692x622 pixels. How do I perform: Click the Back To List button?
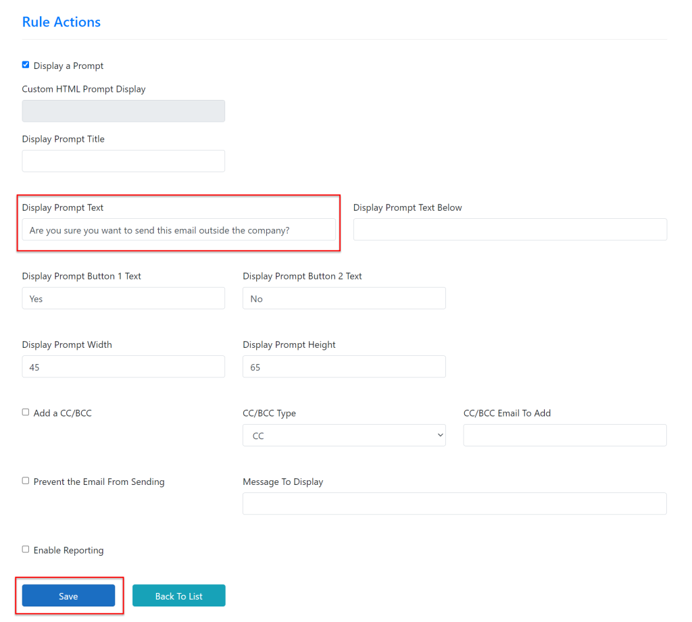tap(178, 596)
